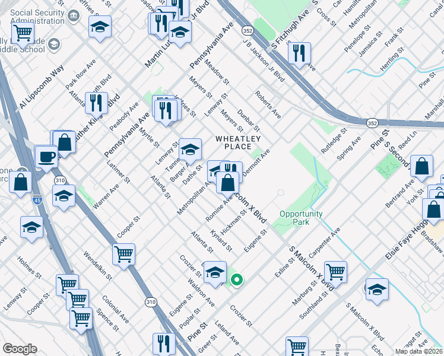Click the Hickman St street label
444x356 pixels.
coord(233,223)
